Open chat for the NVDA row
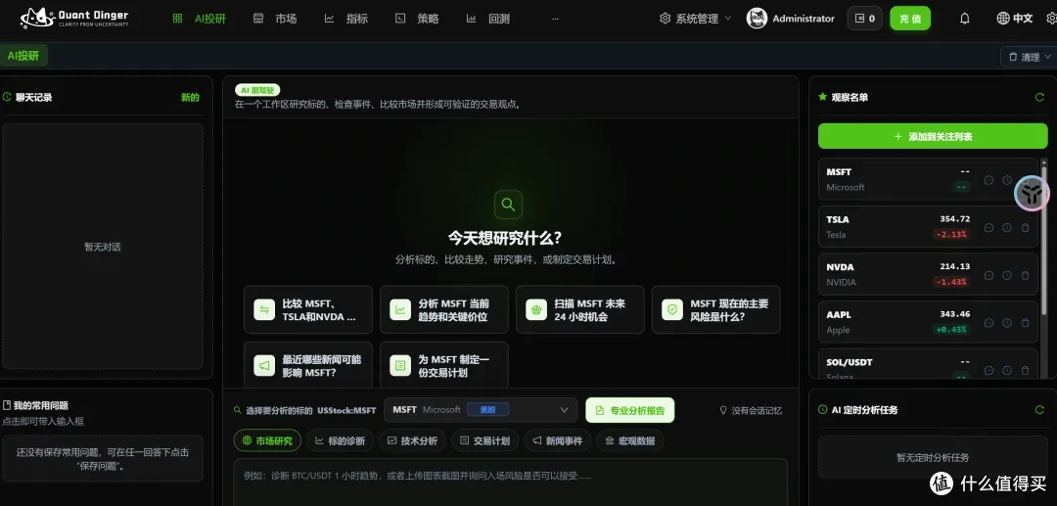Image resolution: width=1057 pixels, height=506 pixels. (988, 275)
